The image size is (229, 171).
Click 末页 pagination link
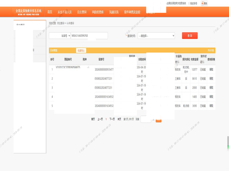coord(119,119)
